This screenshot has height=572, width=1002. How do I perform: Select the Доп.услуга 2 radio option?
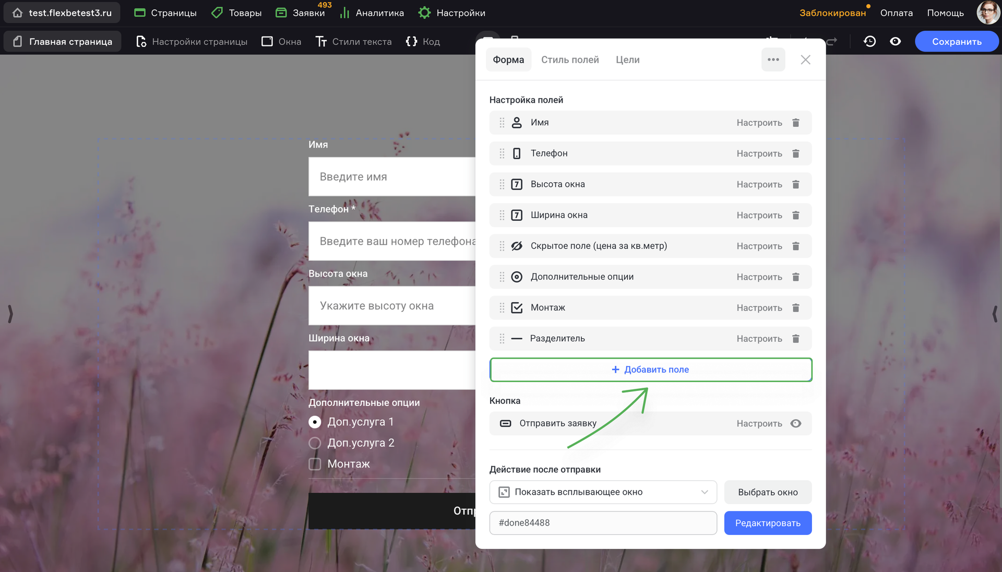click(315, 443)
